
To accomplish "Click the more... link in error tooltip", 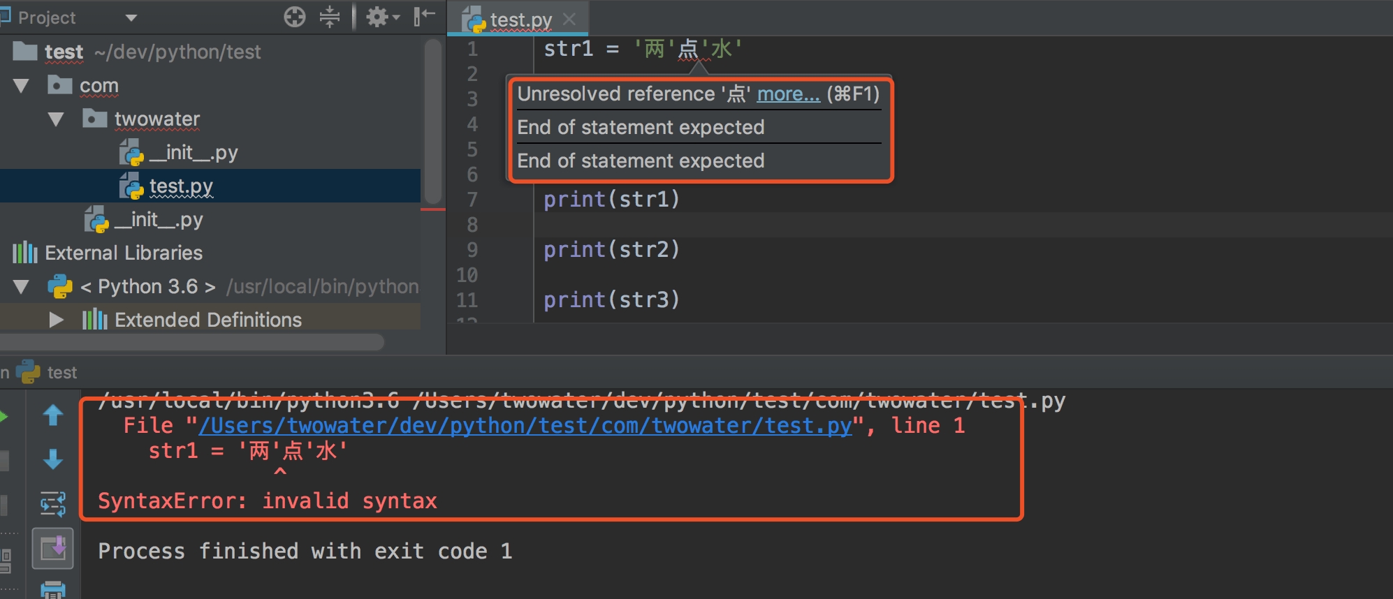I will pos(788,94).
